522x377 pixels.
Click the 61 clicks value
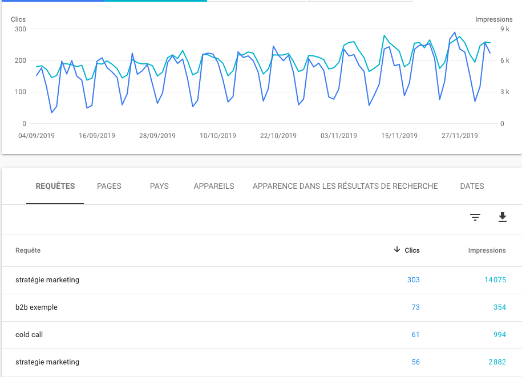point(415,334)
